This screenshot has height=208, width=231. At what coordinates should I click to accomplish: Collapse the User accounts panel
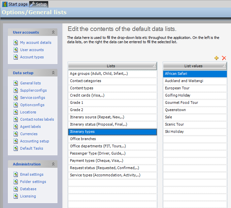(53, 32)
